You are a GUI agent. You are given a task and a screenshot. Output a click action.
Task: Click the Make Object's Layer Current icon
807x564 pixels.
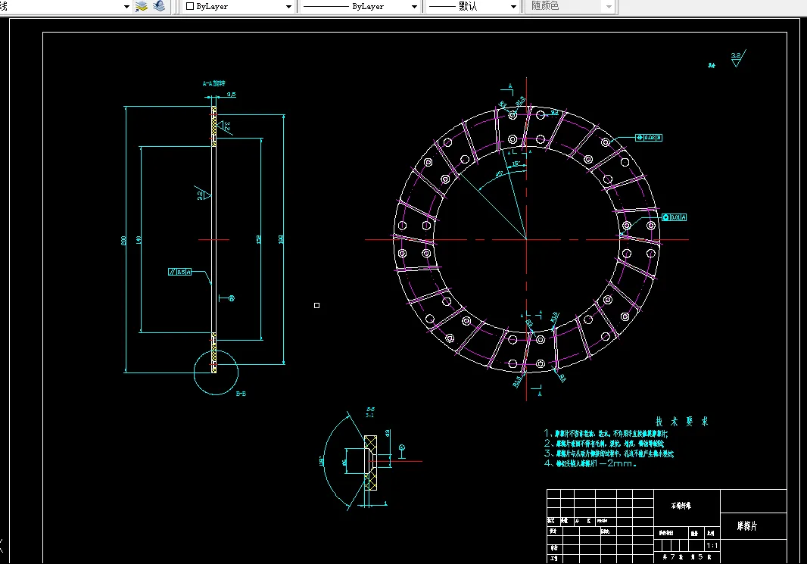click(141, 6)
